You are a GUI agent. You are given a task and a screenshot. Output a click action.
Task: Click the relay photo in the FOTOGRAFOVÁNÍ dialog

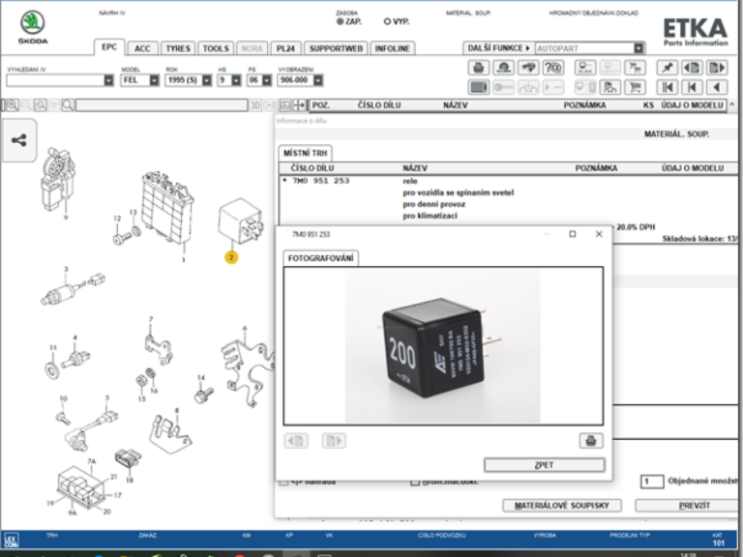pyautogui.click(x=442, y=345)
